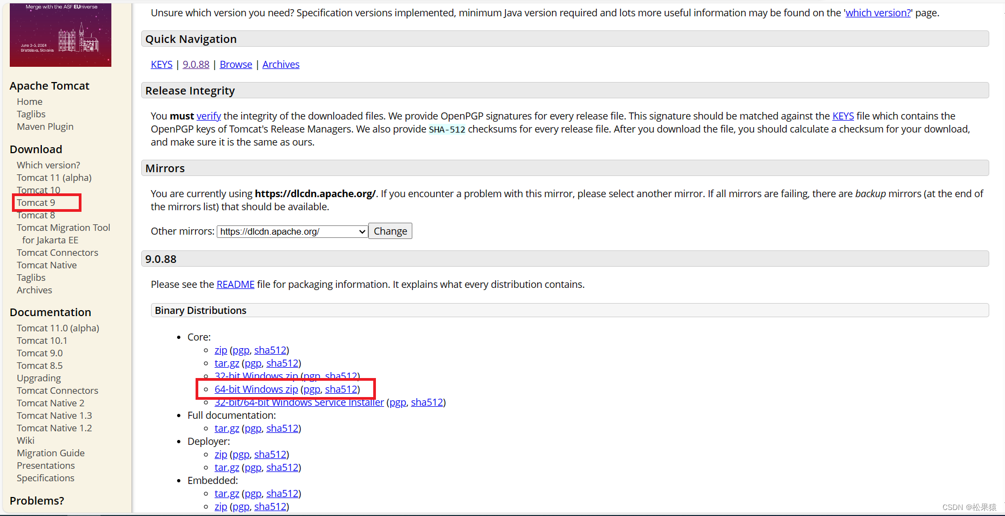
Task: Follow the verify link under Release Integrity
Action: click(209, 116)
